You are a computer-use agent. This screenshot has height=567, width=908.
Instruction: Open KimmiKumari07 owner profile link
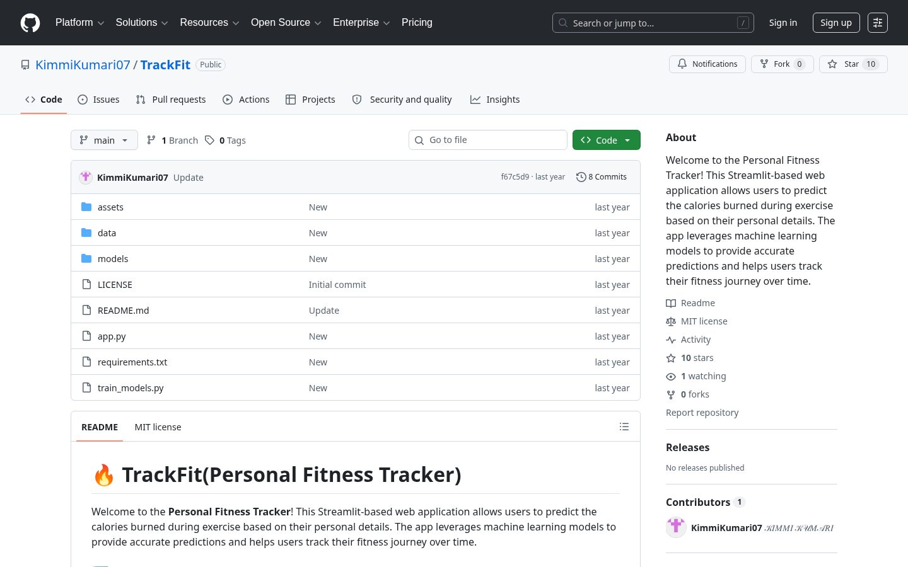click(x=83, y=65)
